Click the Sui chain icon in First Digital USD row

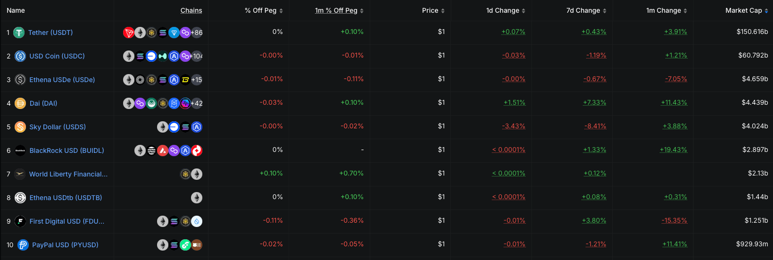tap(197, 221)
